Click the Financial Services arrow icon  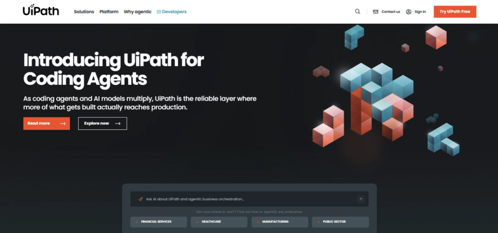[x=136, y=222]
